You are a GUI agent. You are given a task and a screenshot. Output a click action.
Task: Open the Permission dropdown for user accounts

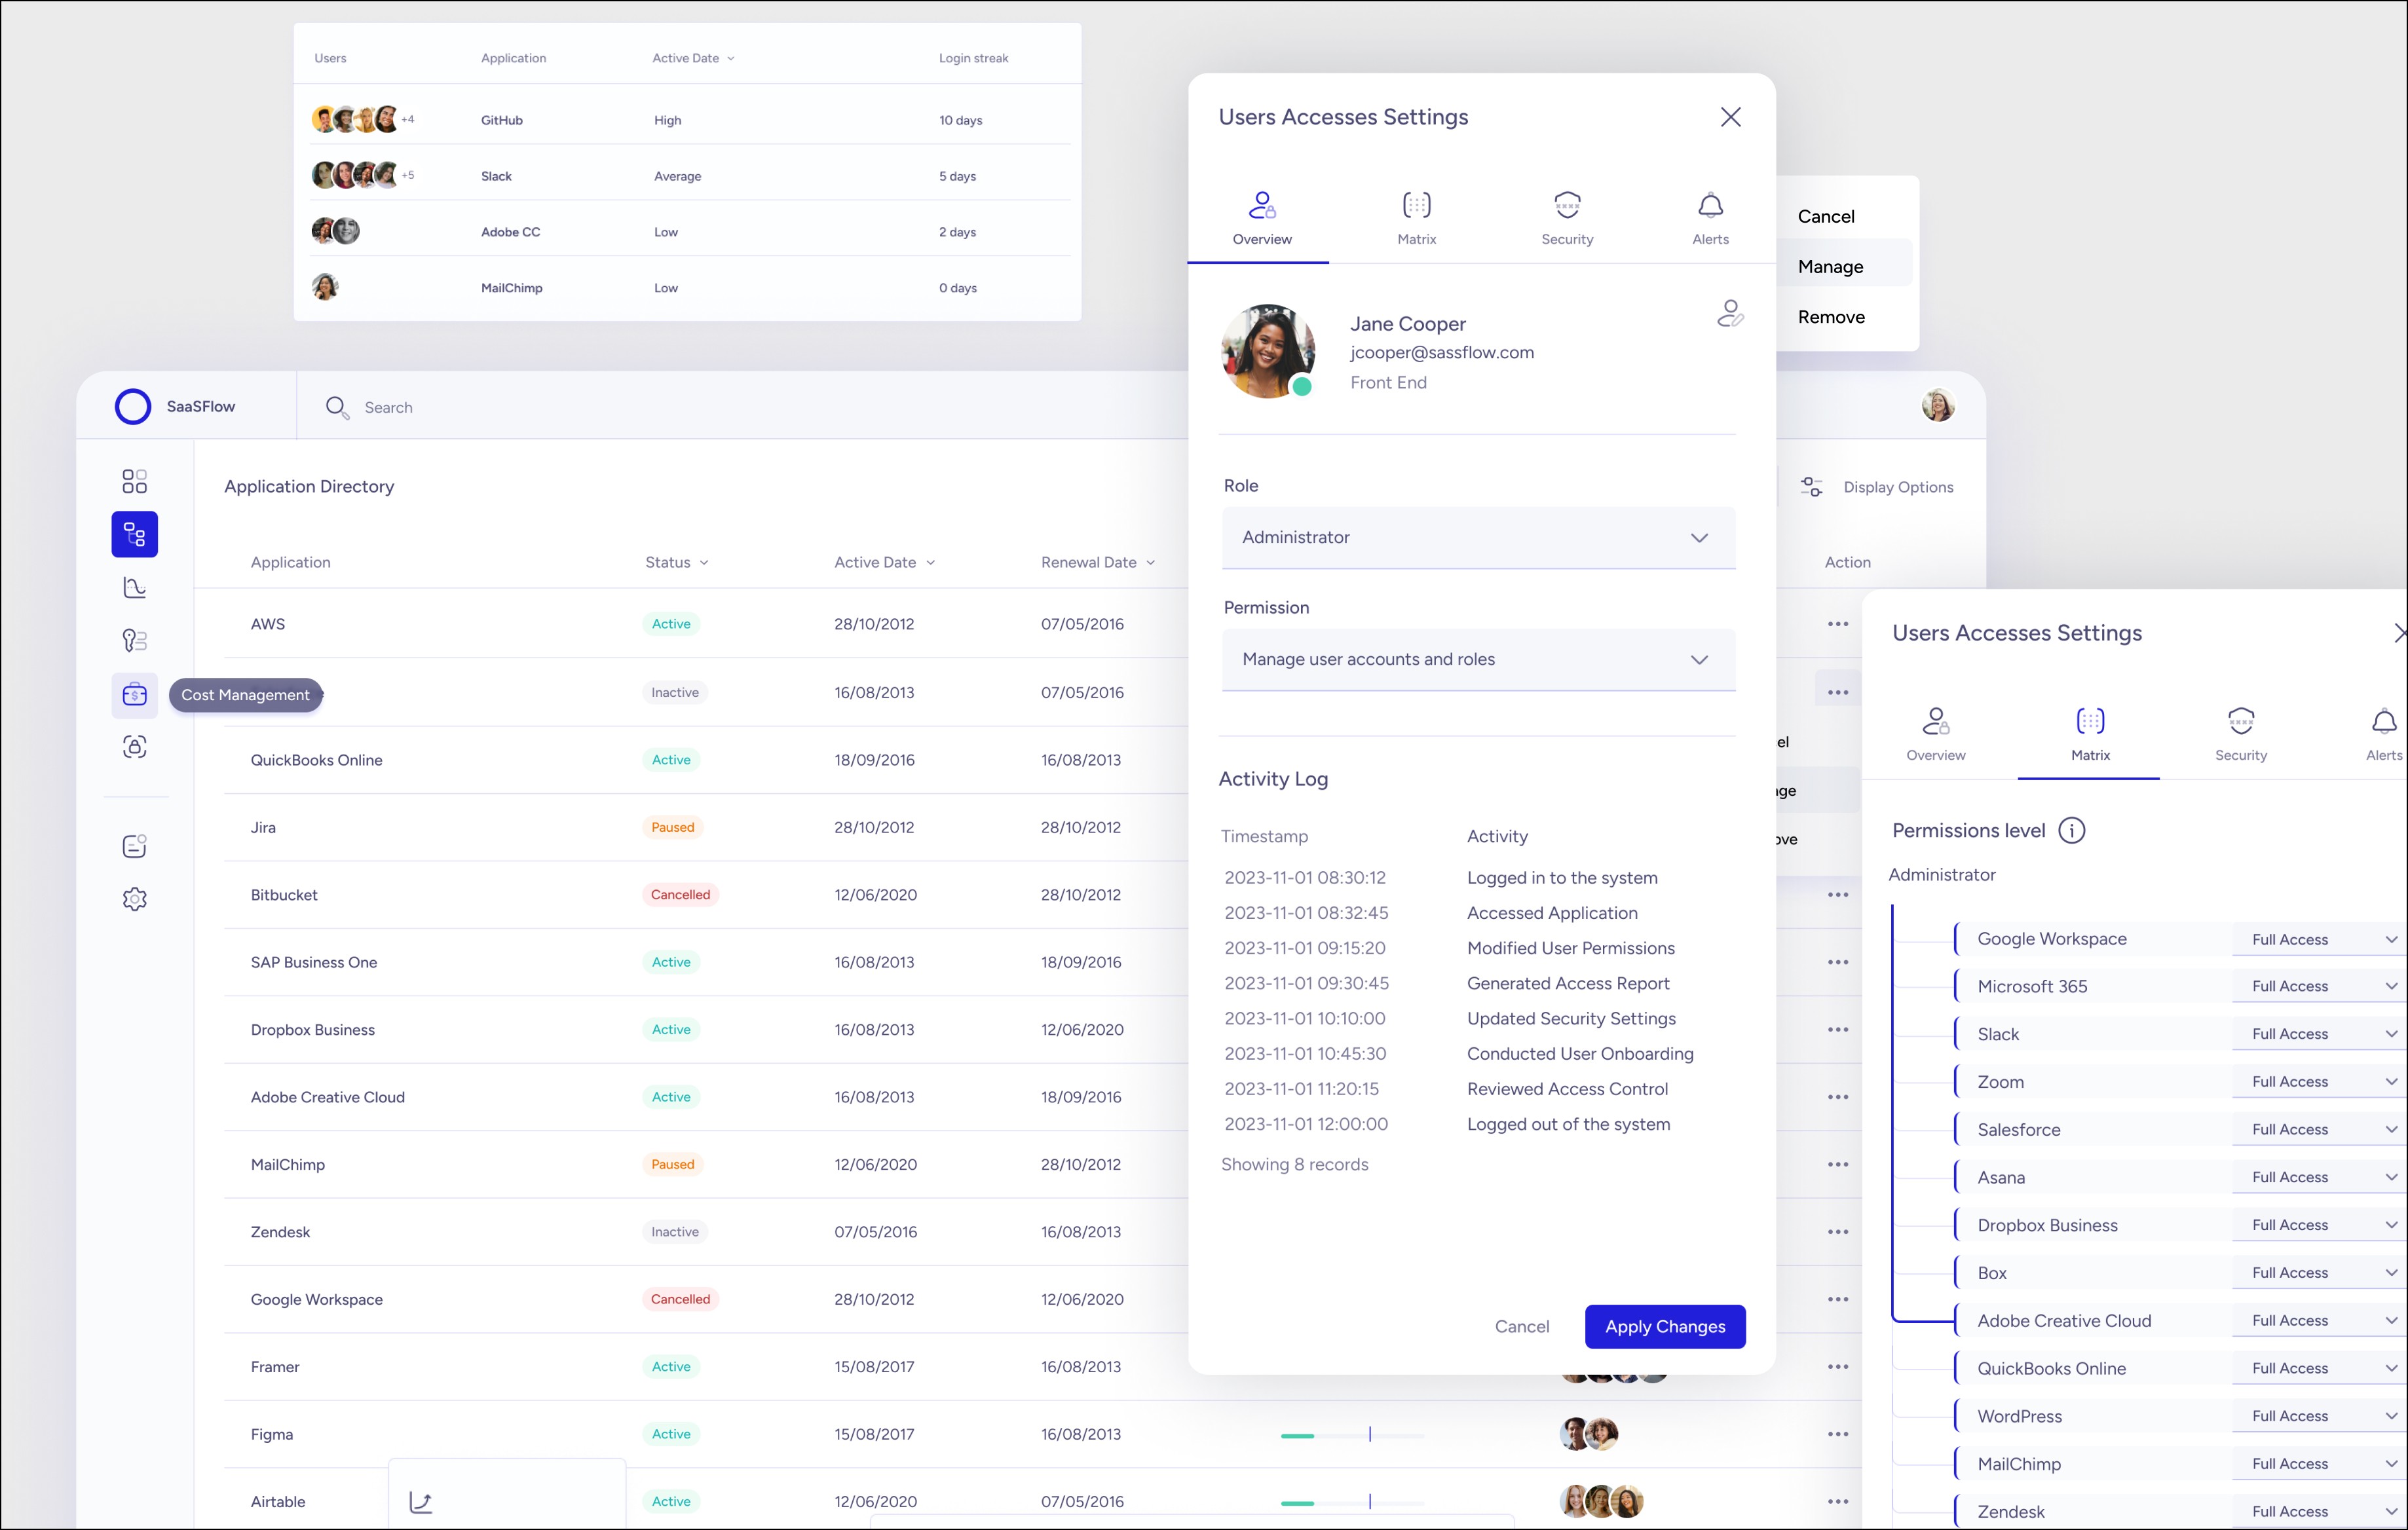tap(1477, 659)
